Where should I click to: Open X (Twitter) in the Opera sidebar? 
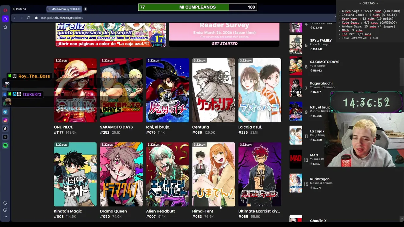(5, 137)
